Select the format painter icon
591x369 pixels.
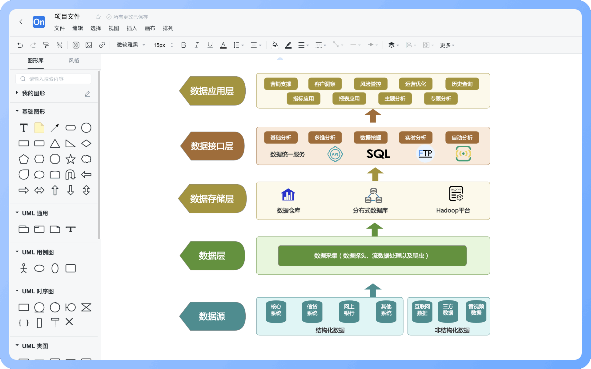[46, 45]
